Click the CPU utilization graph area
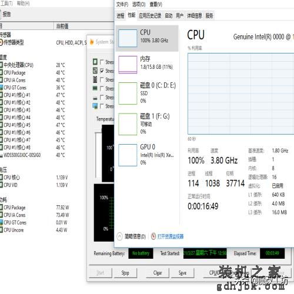Viewport: 294px width, 294px height. 241,93
